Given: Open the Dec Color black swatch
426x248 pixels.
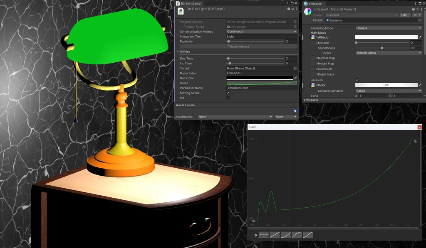Looking at the screenshot, I should click(x=260, y=78).
